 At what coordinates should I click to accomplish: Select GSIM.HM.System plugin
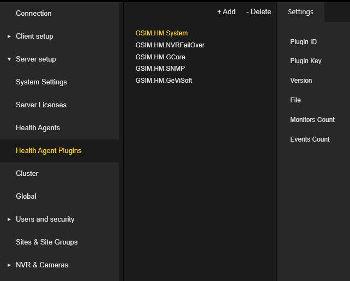pyautogui.click(x=161, y=33)
